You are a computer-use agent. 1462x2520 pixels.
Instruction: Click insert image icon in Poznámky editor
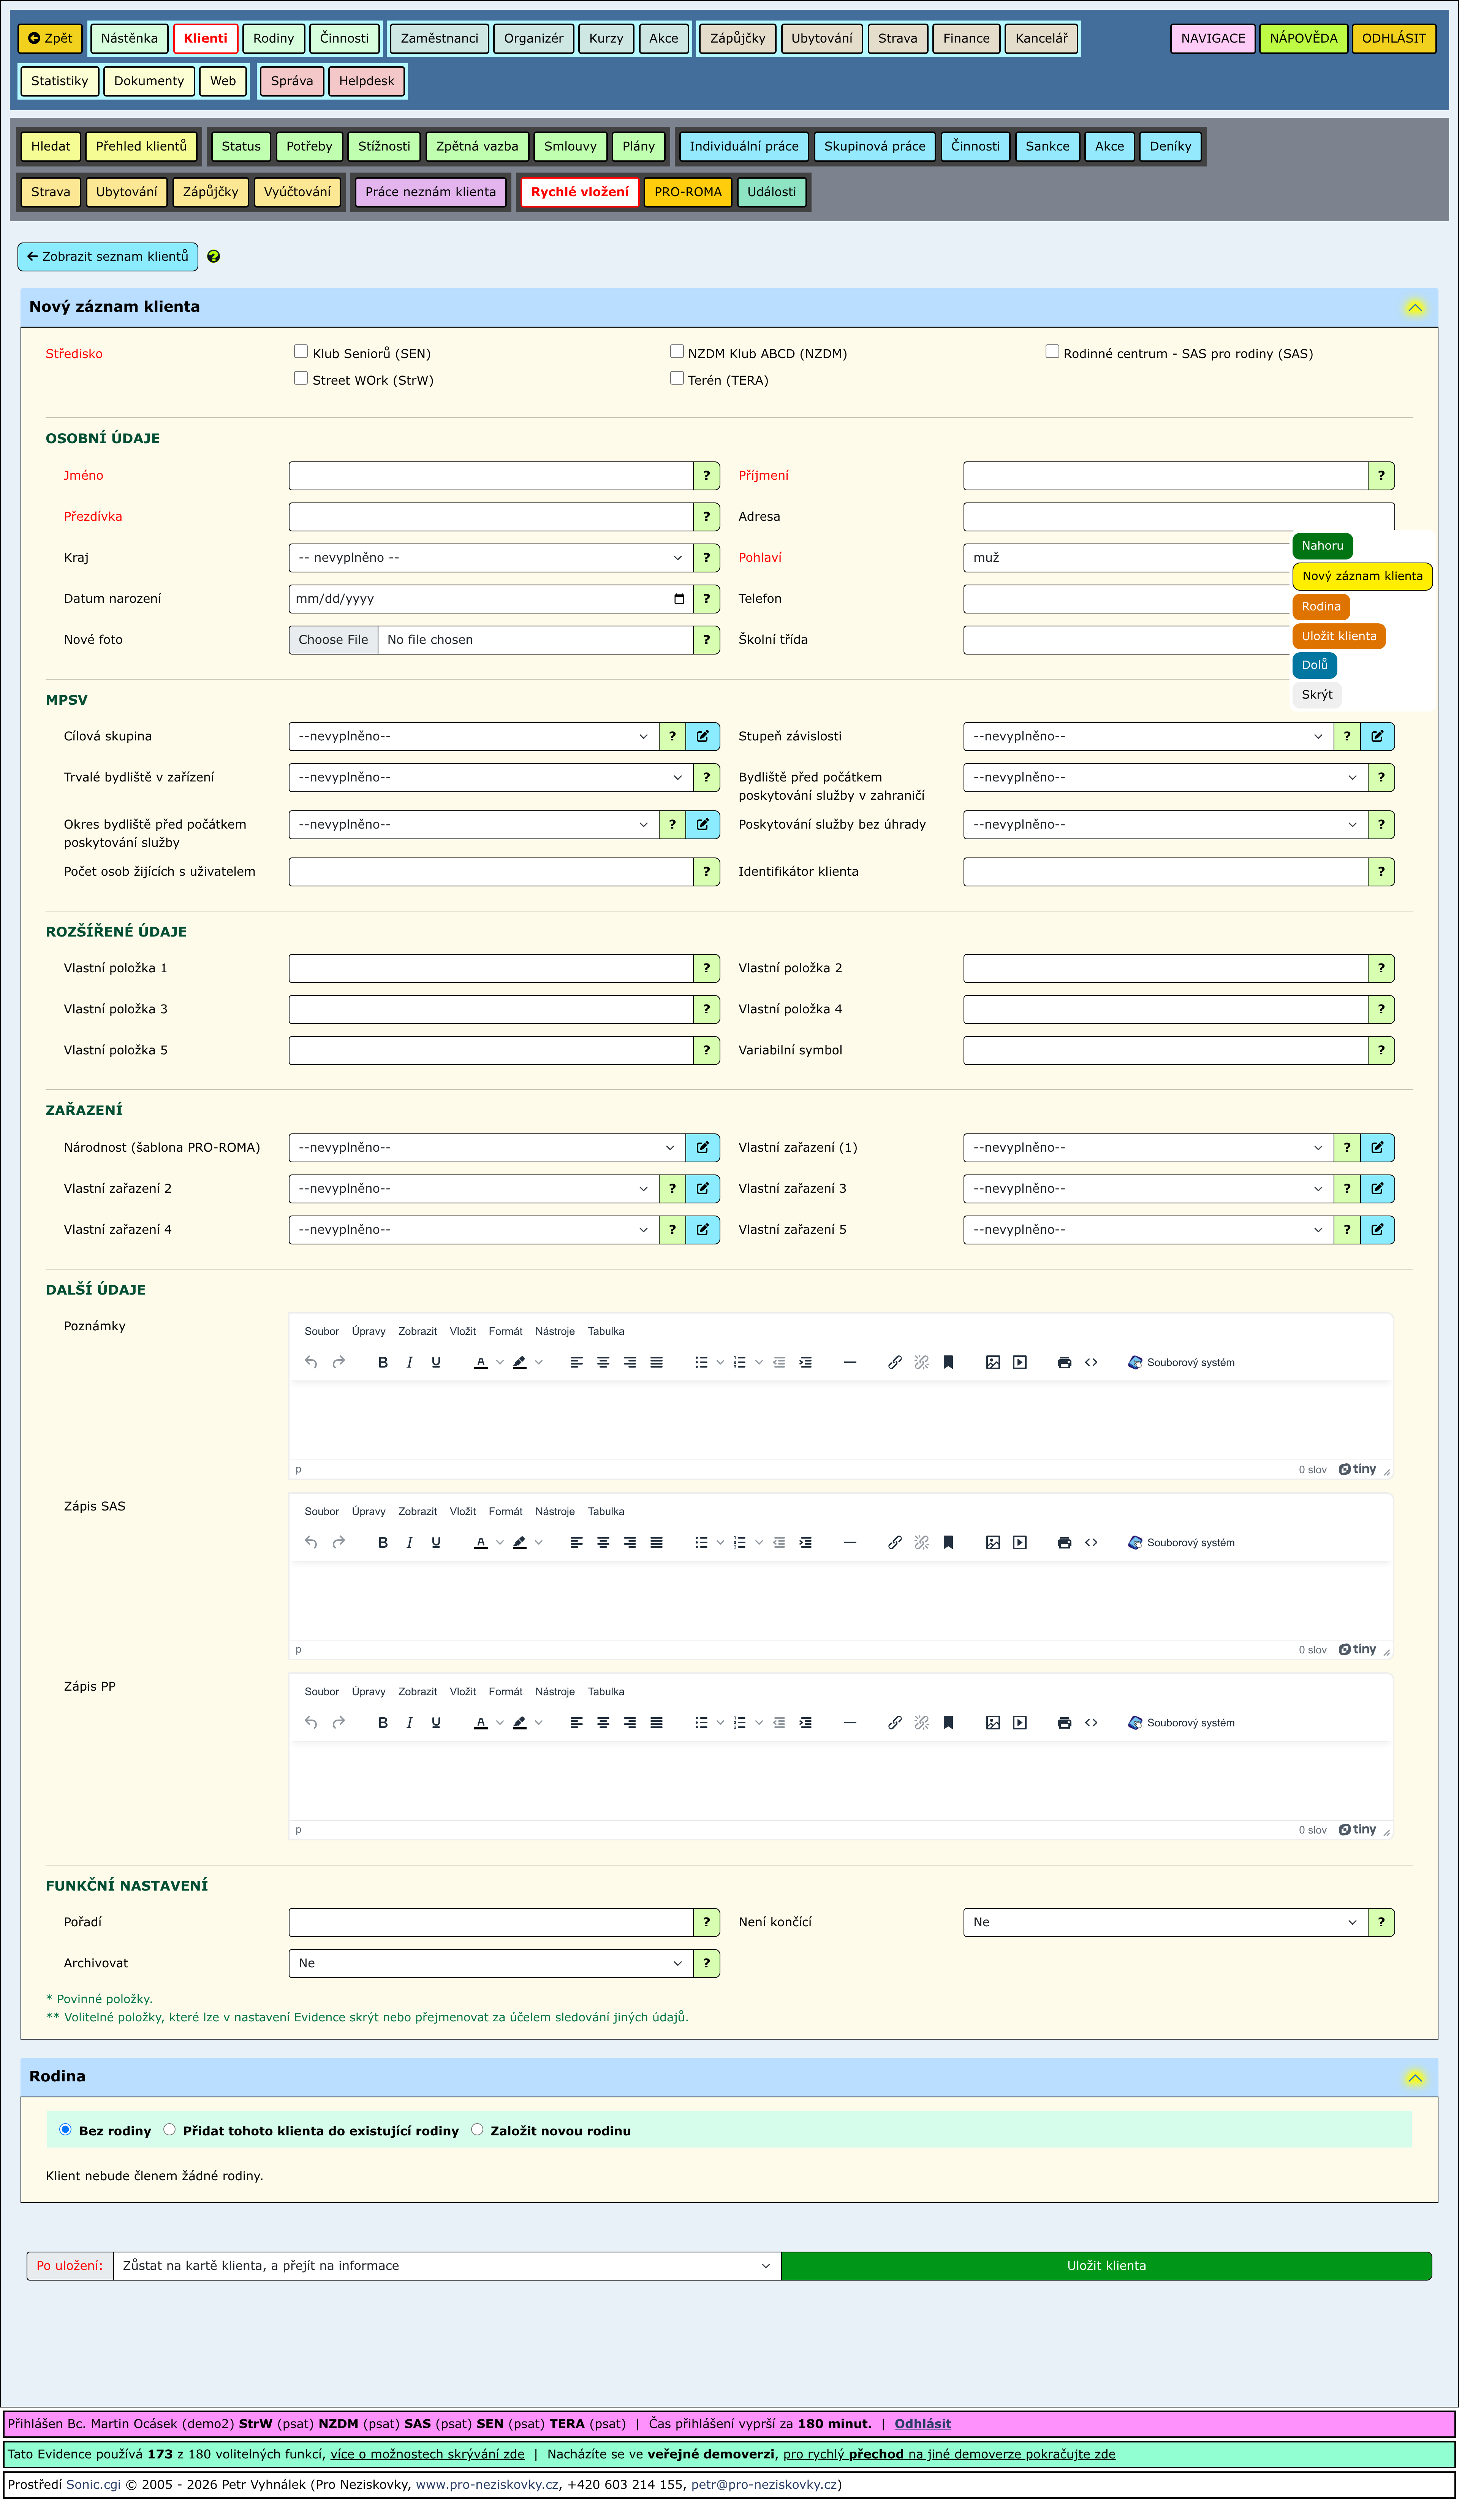click(992, 1363)
